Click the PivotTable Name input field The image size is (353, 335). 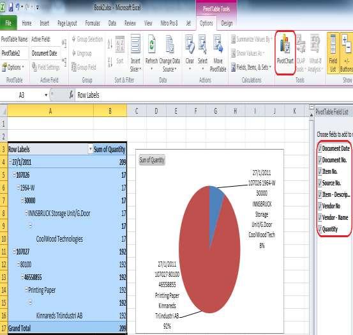[x=14, y=53]
